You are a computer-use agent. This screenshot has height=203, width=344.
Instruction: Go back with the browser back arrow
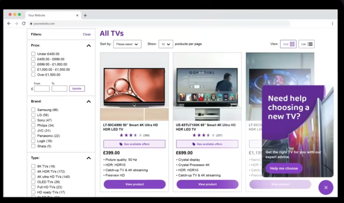pyautogui.click(x=9, y=24)
